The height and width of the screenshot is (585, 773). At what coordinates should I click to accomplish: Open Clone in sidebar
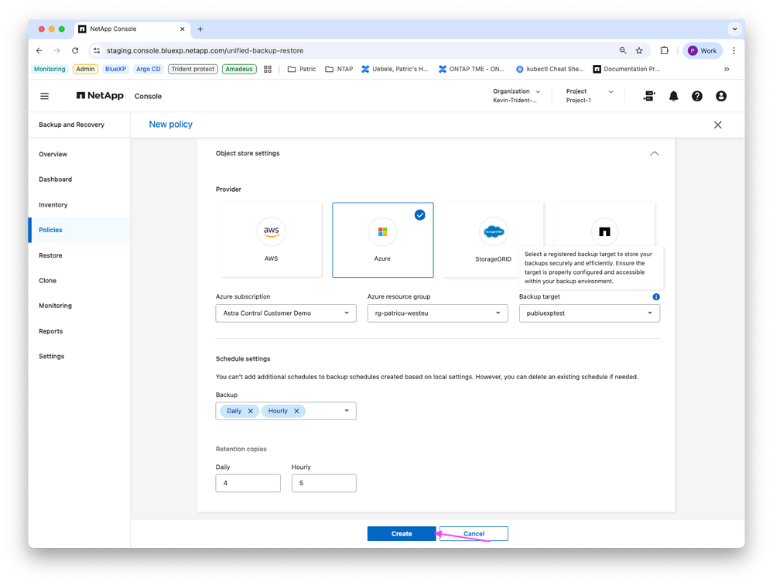point(47,280)
